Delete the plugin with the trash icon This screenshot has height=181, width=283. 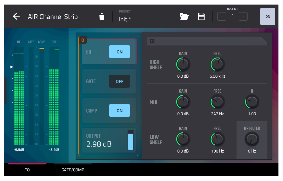(x=102, y=17)
